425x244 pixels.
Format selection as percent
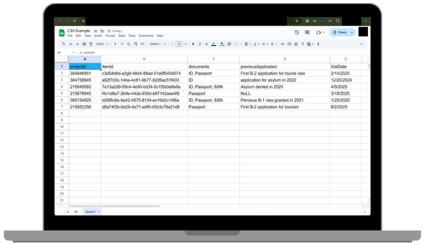coord(122,43)
